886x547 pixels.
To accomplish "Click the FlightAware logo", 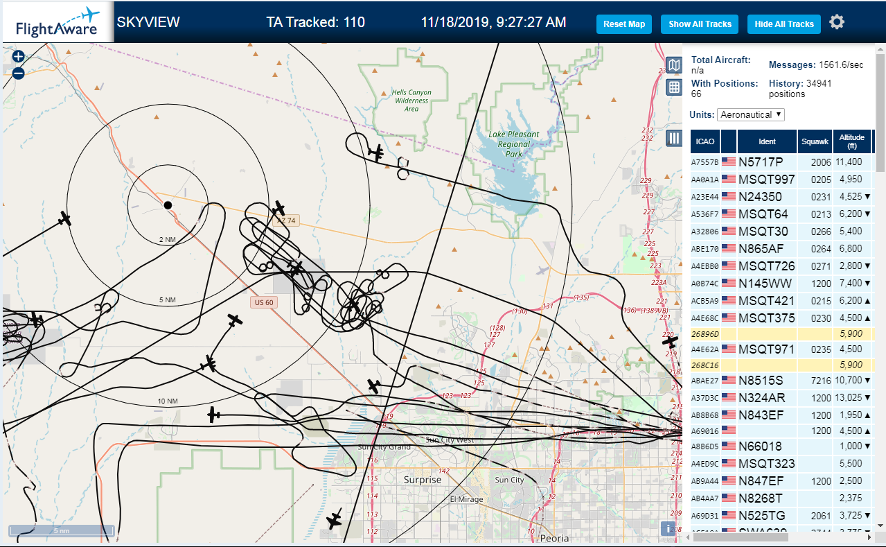I will point(58,22).
